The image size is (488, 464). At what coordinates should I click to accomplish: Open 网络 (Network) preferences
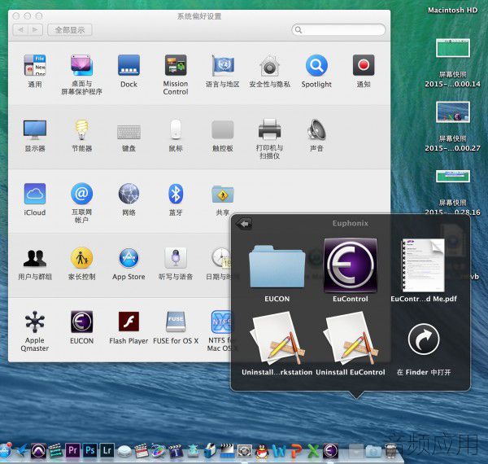129,194
